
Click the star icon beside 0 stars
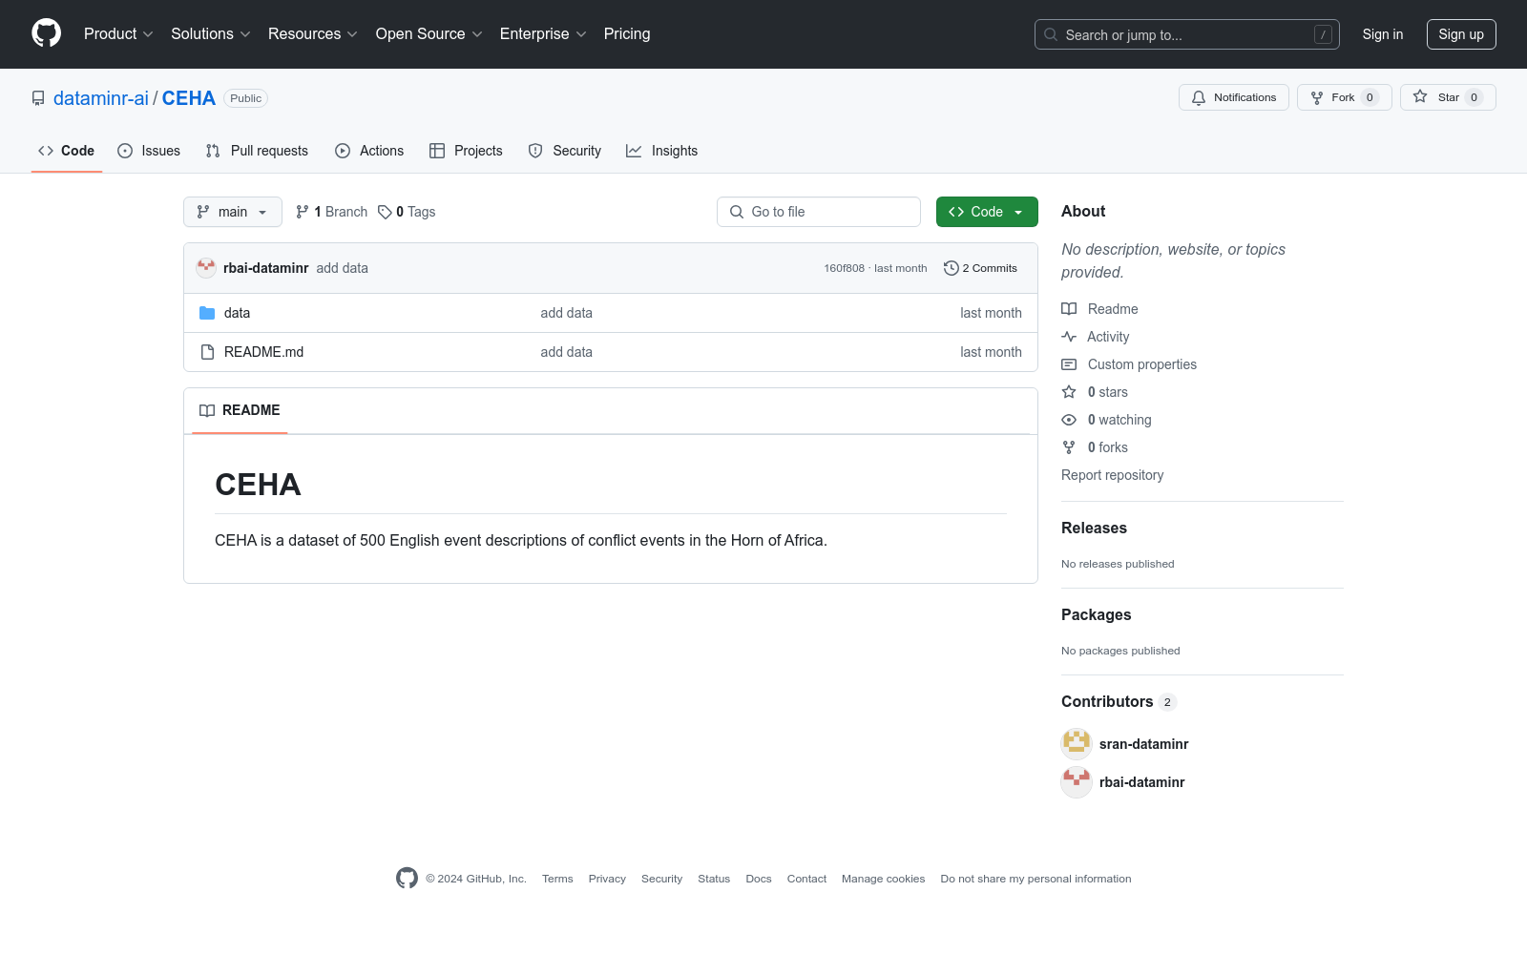coord(1069,392)
